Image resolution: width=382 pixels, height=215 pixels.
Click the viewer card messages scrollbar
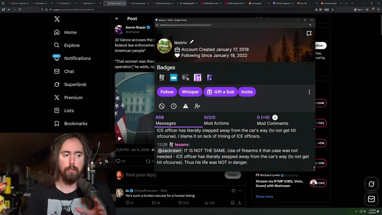(x=314, y=168)
